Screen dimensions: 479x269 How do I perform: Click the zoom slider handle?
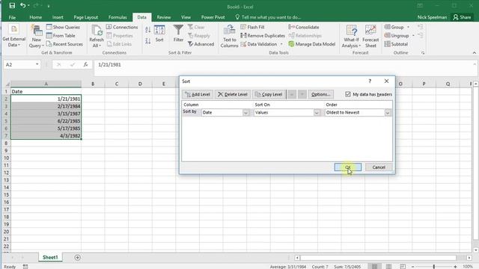click(x=434, y=267)
